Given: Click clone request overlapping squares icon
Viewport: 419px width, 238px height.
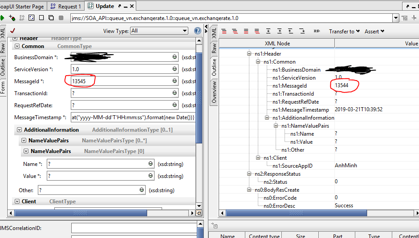Looking at the screenshot, I should (51, 18).
